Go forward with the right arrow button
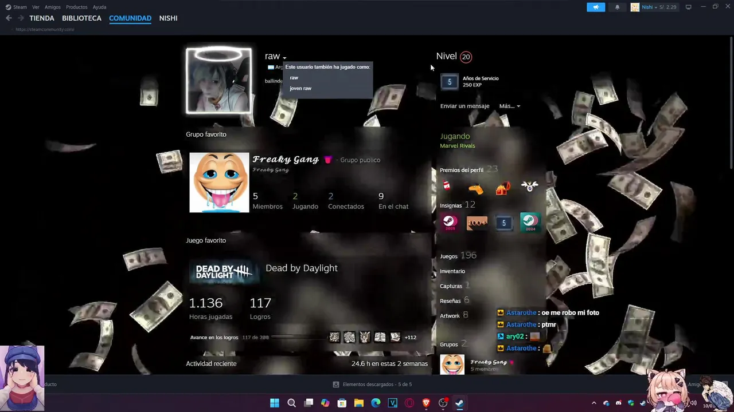Viewport: 734px width, 412px height. pos(21,18)
